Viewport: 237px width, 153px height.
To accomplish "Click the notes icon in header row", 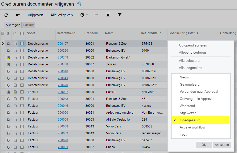I will point(15,33).
